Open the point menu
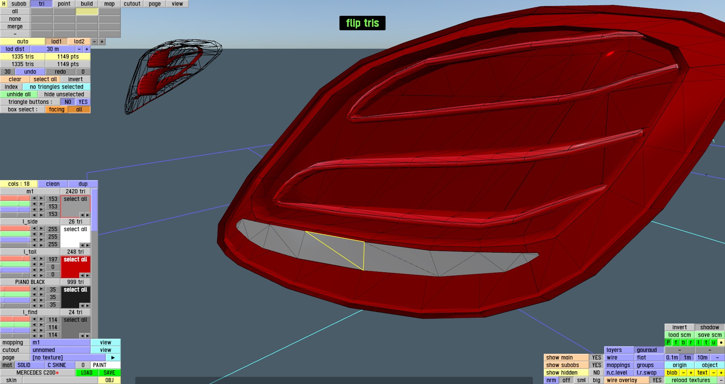 pyautogui.click(x=64, y=4)
